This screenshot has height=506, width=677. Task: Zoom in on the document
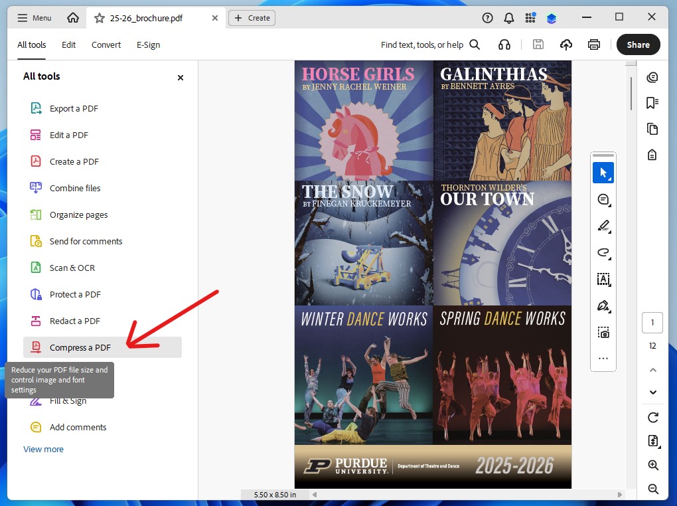[x=652, y=465]
